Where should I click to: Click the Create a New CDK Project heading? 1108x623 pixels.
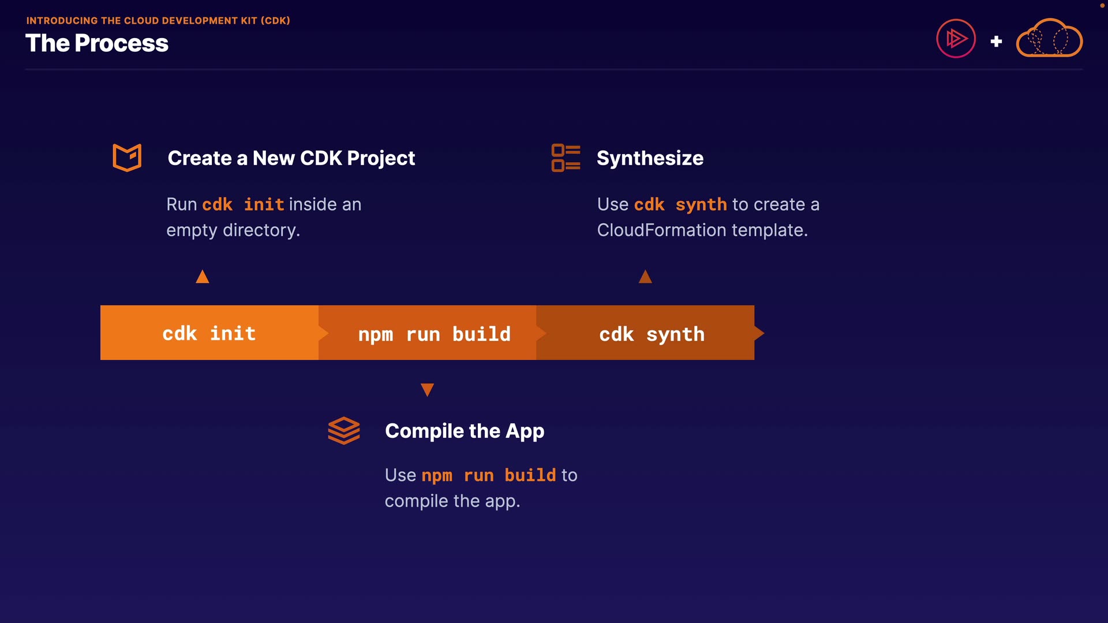coord(291,158)
